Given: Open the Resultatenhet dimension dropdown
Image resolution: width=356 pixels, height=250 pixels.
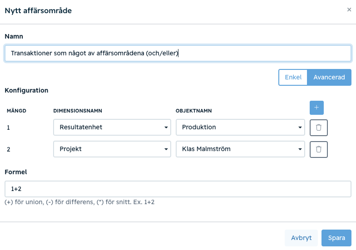Looking at the screenshot, I should [112, 127].
